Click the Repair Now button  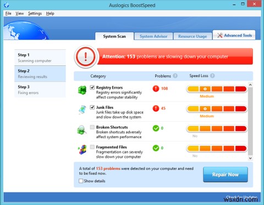226,174
